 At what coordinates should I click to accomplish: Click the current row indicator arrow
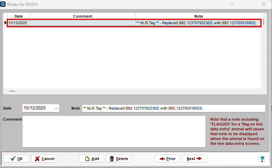(5, 23)
